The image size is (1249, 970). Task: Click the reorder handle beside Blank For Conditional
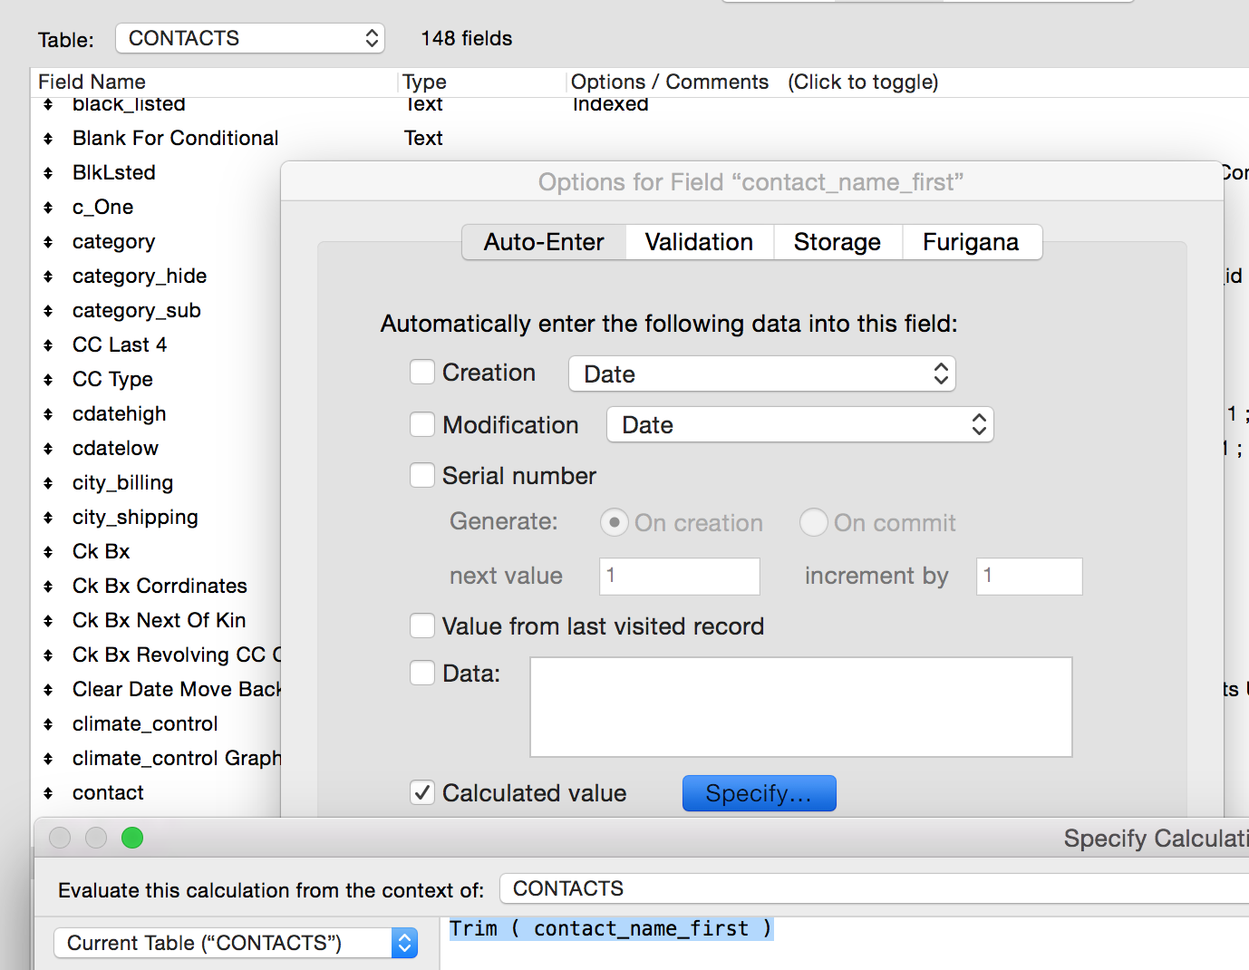[48, 139]
